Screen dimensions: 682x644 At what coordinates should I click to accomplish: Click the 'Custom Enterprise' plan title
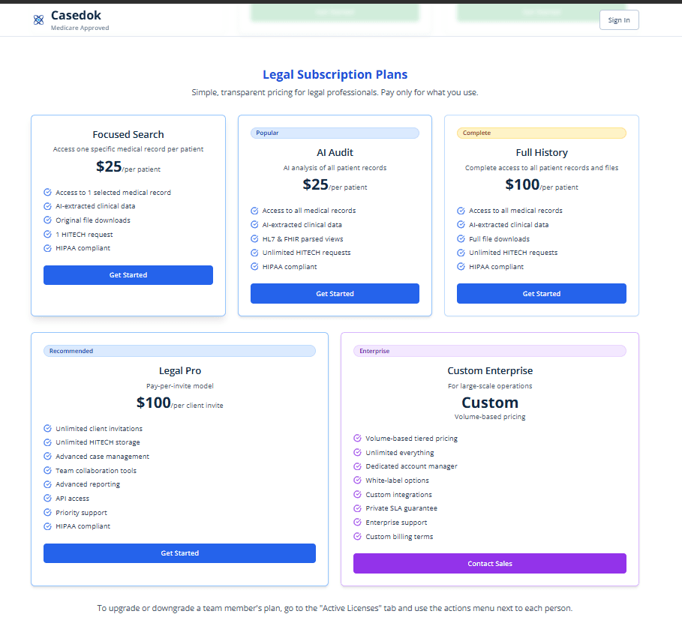coord(490,370)
